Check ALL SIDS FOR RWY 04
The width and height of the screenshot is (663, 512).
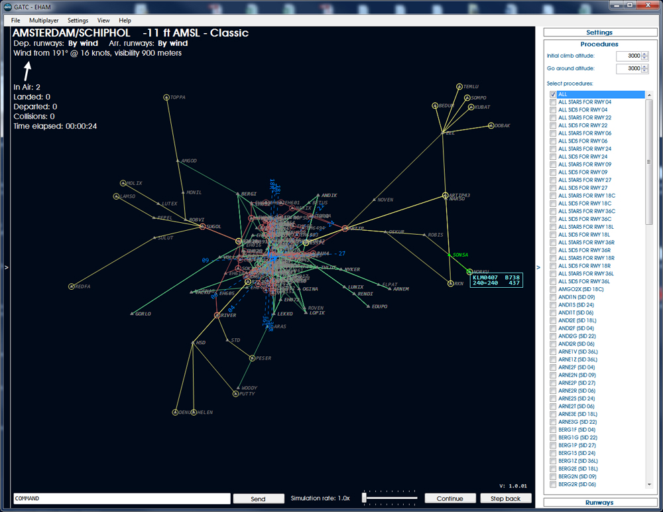click(553, 110)
